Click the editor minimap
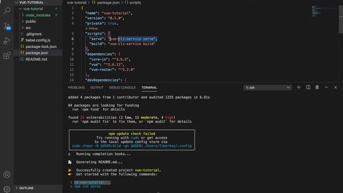 click(x=316, y=11)
